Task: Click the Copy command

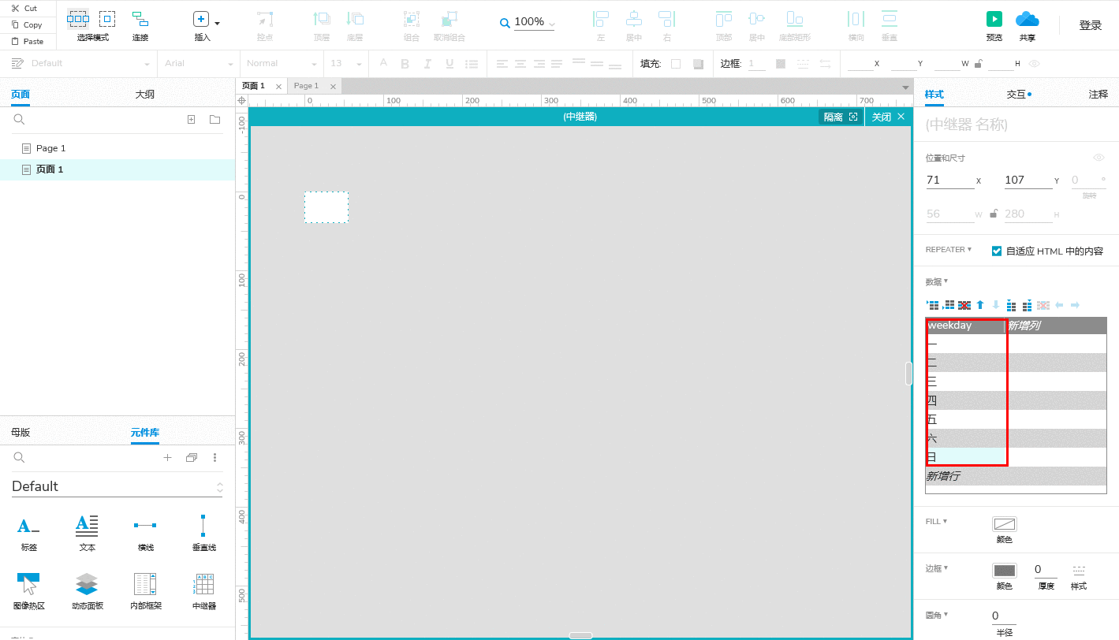Action: [26, 24]
